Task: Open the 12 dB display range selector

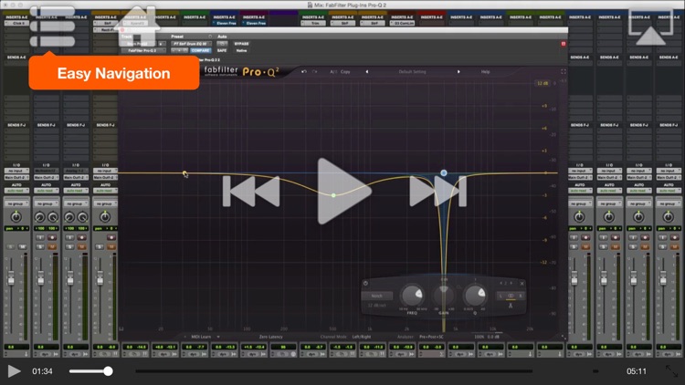Action: point(543,83)
